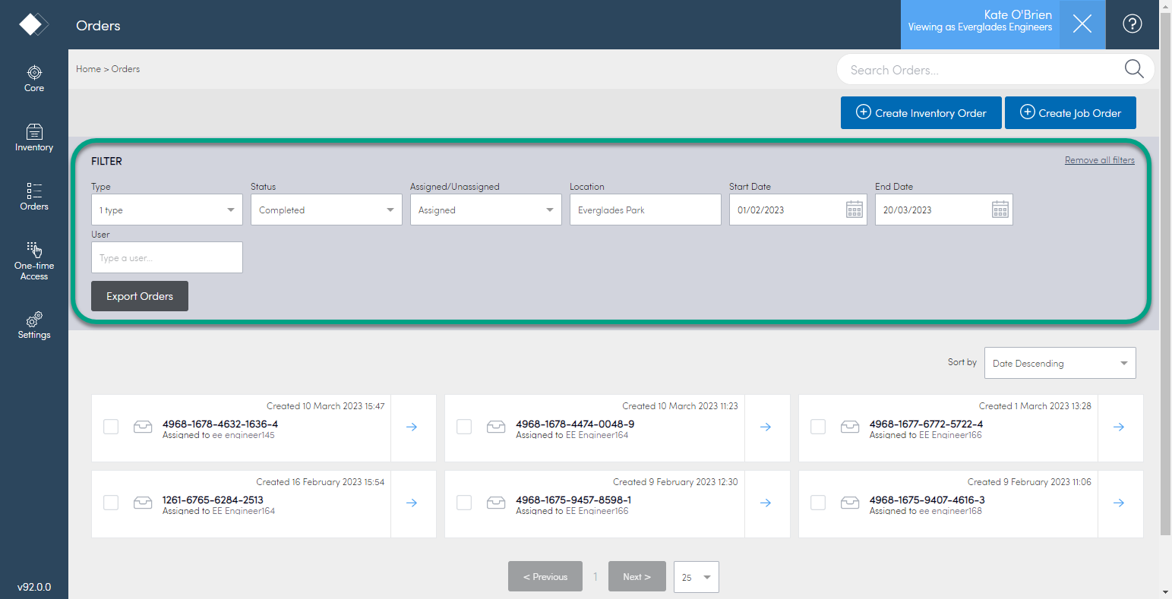Open order 4968-1678-4632-1636-4 using its arrow
Viewport: 1172px width, 599px height.
412,427
